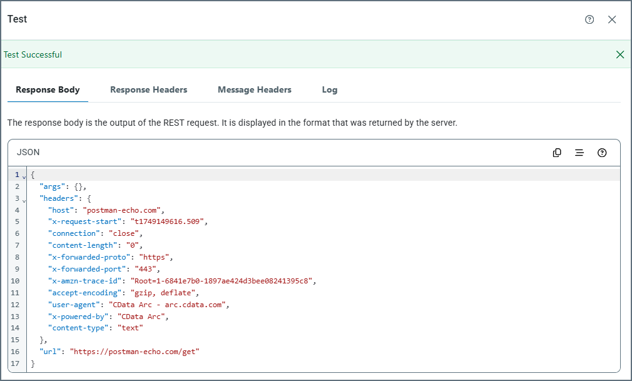Open the Message Headers tab
Image resolution: width=632 pixels, height=381 pixels.
254,89
